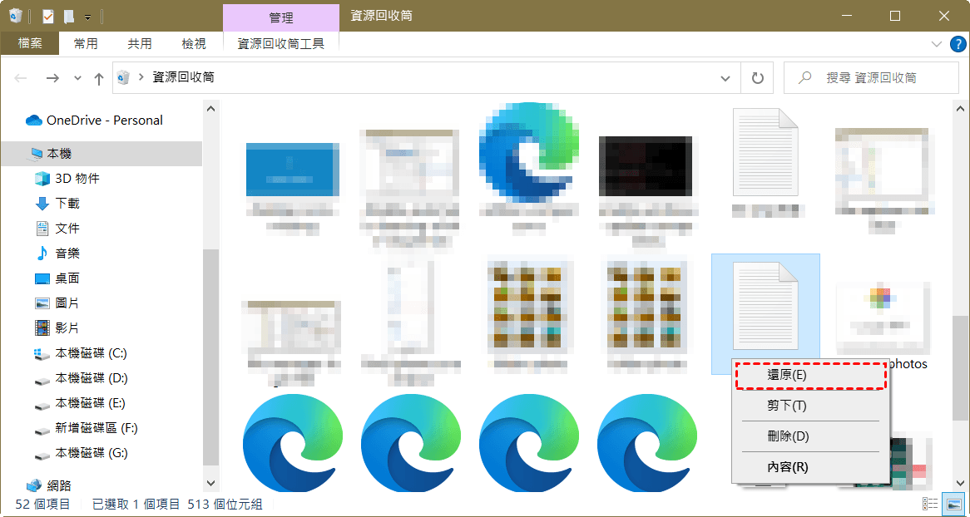Select the fourth Edge icon in bottom row
The image size is (970, 517).
(647, 443)
